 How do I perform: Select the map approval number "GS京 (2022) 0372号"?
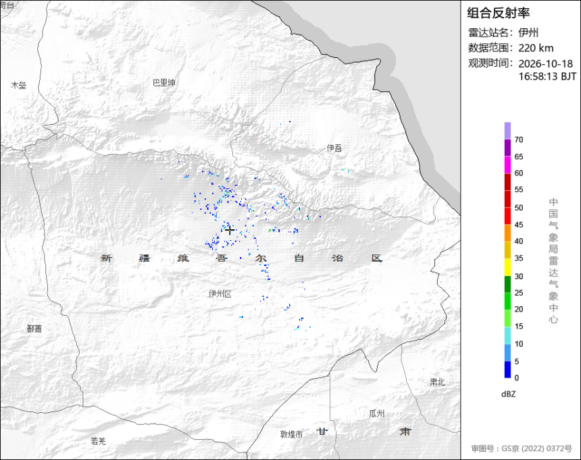[536, 449]
